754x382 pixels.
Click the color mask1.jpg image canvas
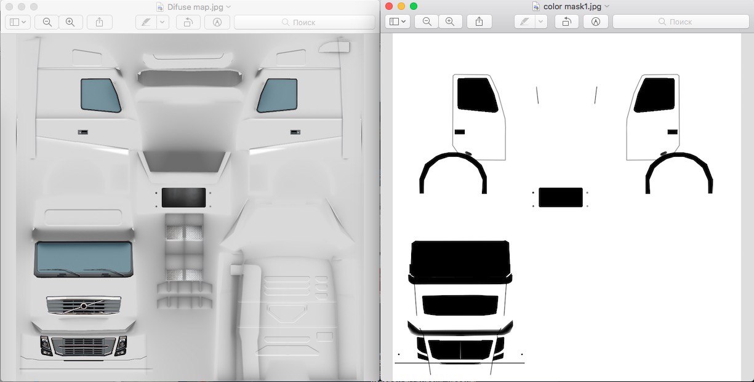coord(567,207)
